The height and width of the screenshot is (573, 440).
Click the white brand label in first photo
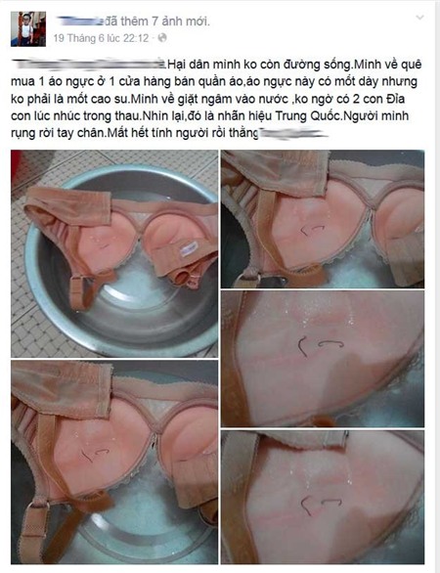point(190,249)
